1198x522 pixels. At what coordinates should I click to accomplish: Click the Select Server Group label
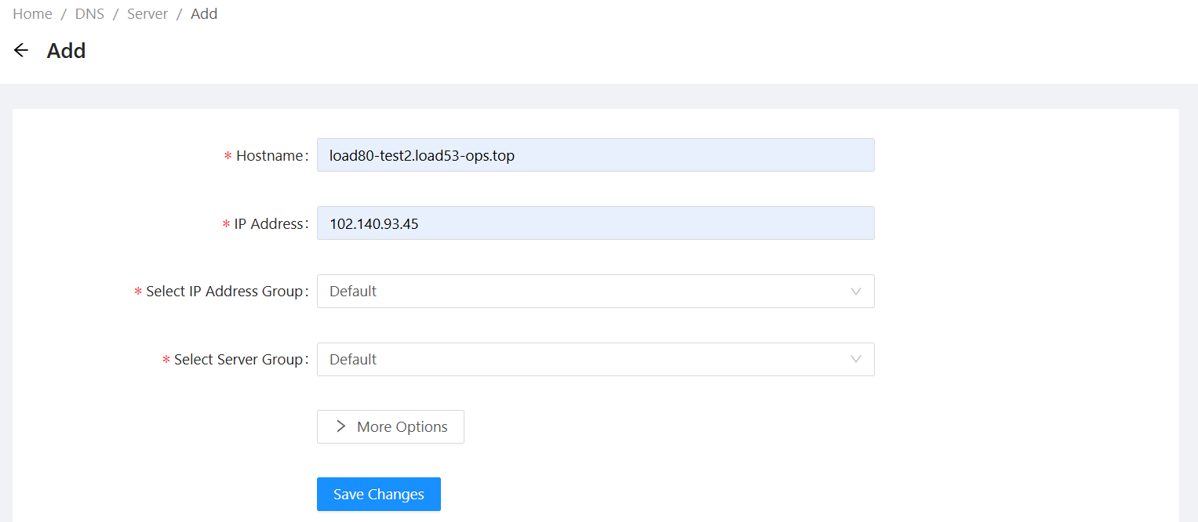coord(238,360)
